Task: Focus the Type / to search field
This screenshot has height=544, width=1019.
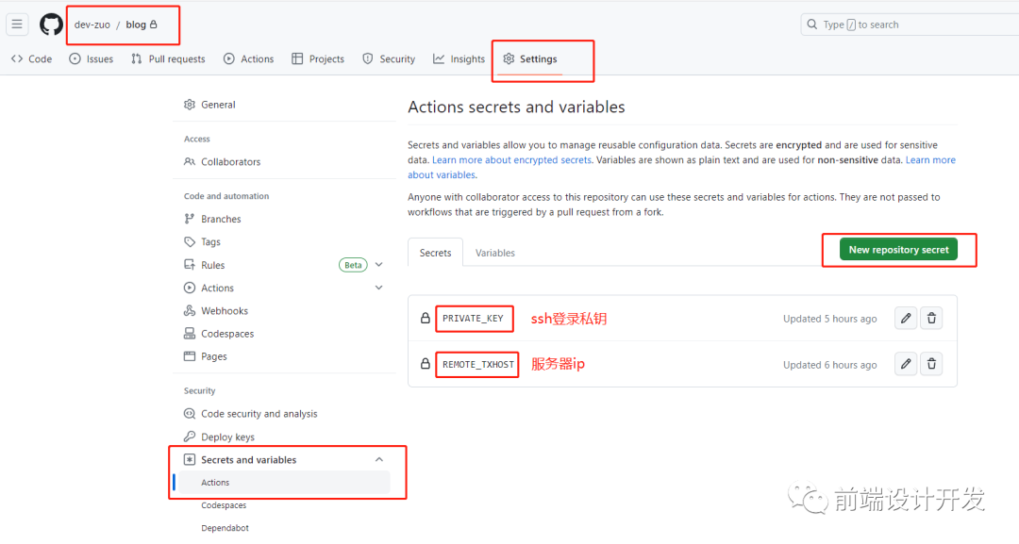Action: pyautogui.click(x=910, y=25)
